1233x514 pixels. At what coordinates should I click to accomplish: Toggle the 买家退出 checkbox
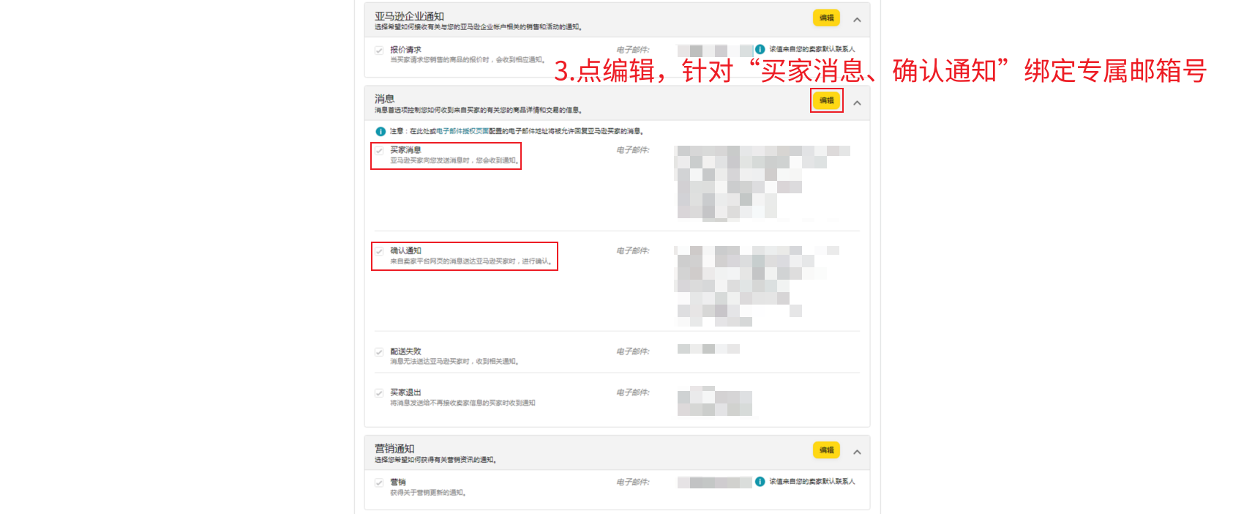pyautogui.click(x=379, y=393)
